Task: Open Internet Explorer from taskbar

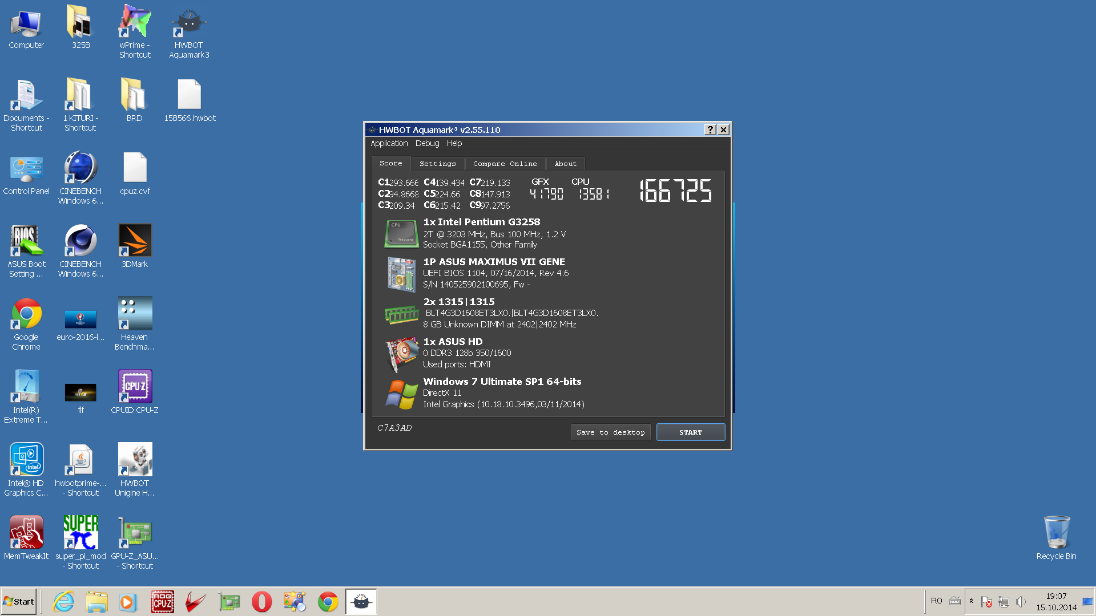Action: click(63, 602)
